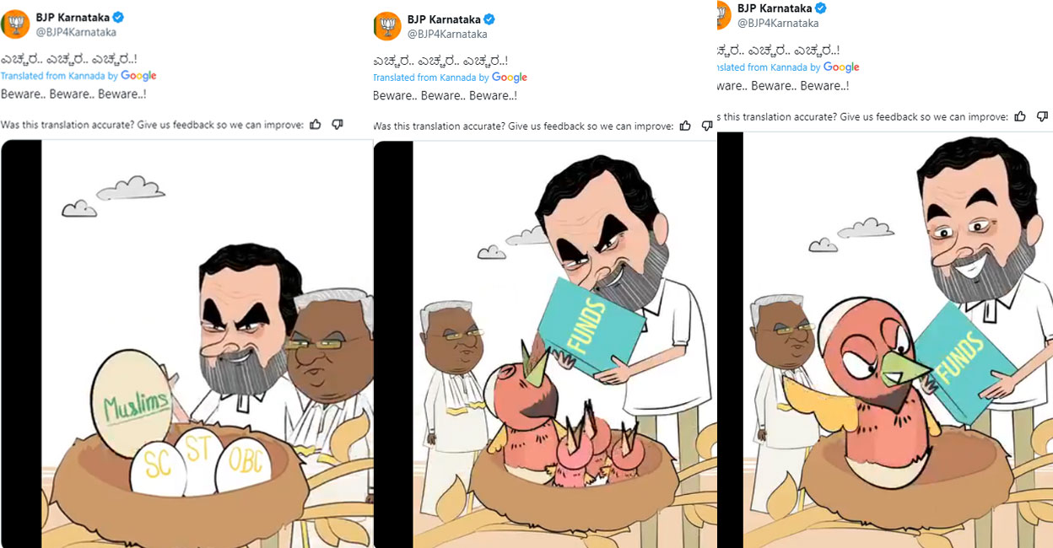Screen dimensions: 1053x548
Task: Click the thumbs down feedback icon on left post
Action: [337, 124]
